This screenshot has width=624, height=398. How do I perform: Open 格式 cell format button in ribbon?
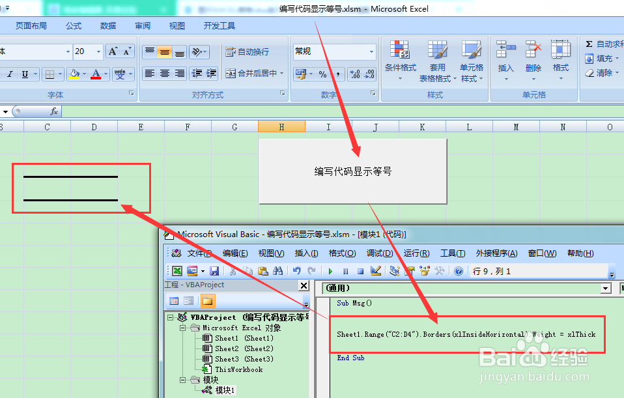pos(561,60)
